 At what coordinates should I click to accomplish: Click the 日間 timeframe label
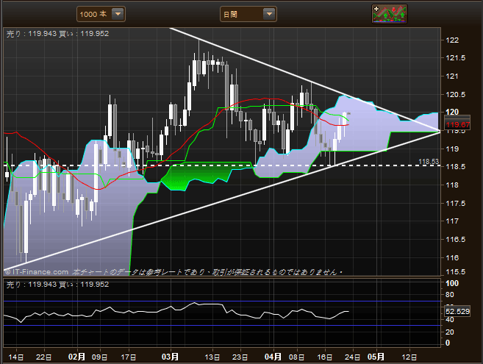point(230,15)
